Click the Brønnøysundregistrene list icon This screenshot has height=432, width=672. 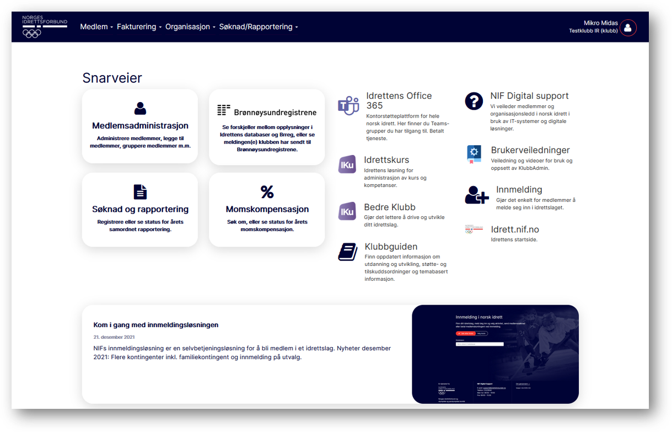pos(223,110)
